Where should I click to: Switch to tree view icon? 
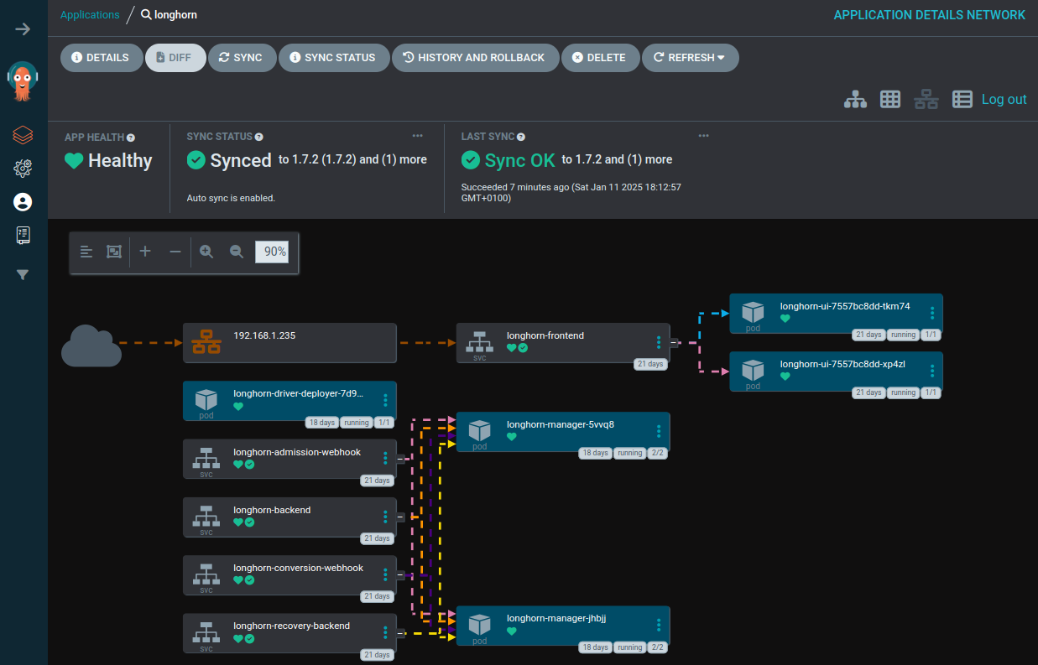point(855,99)
